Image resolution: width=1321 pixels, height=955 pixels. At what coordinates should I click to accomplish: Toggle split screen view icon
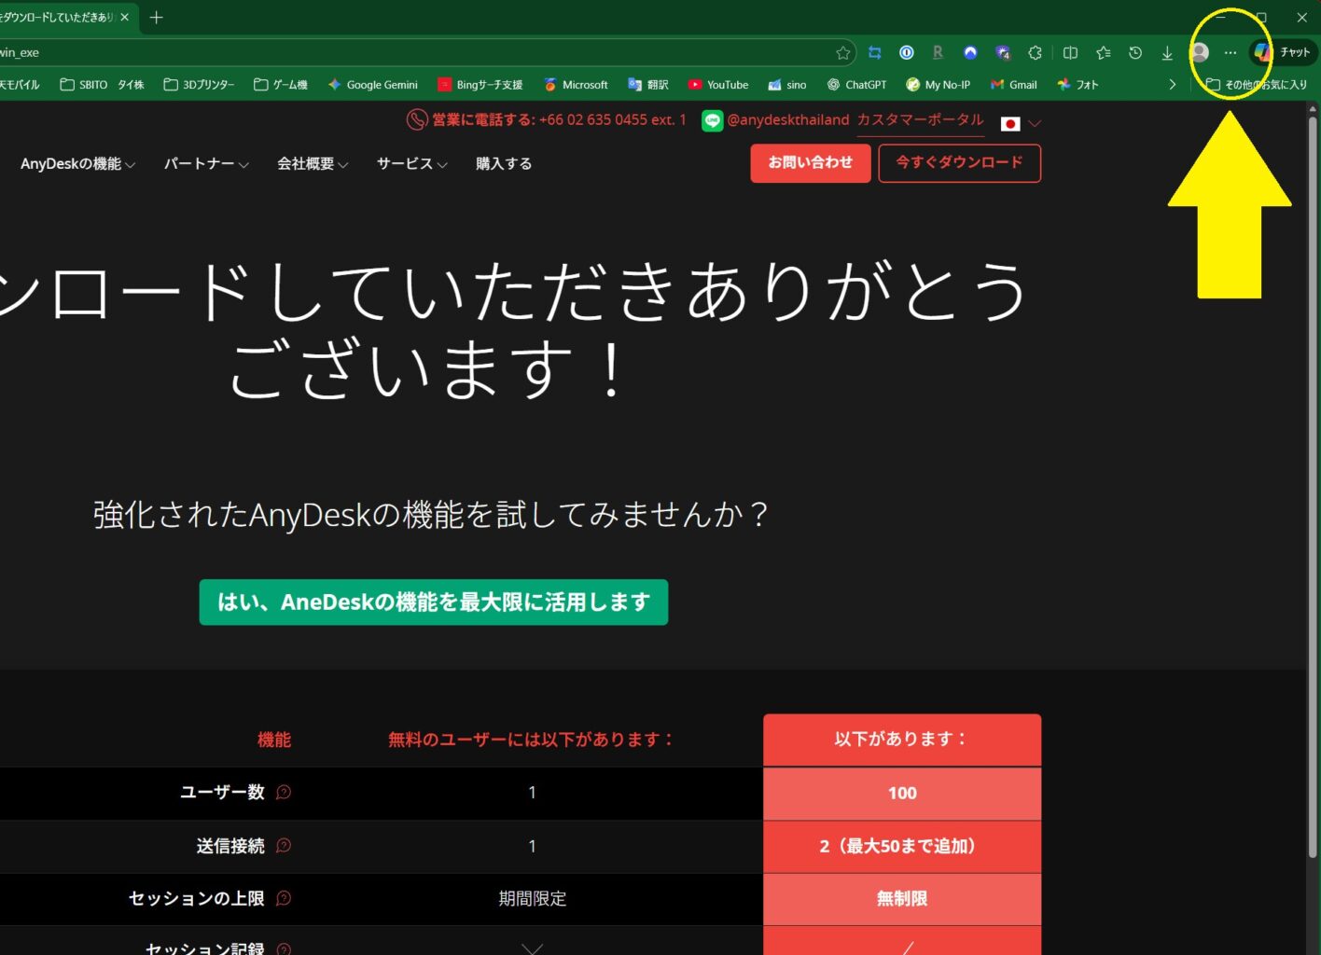[x=1070, y=53]
